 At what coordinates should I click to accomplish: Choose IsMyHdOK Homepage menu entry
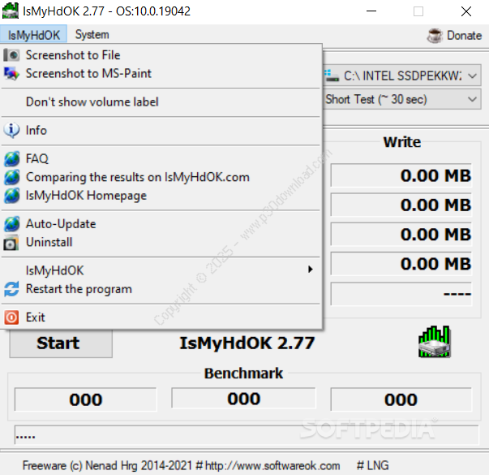pos(86,196)
